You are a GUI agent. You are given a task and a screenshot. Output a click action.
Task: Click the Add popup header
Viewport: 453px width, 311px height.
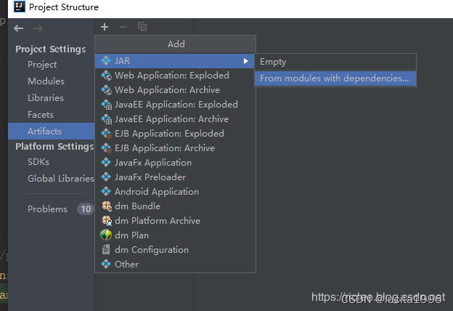click(175, 44)
